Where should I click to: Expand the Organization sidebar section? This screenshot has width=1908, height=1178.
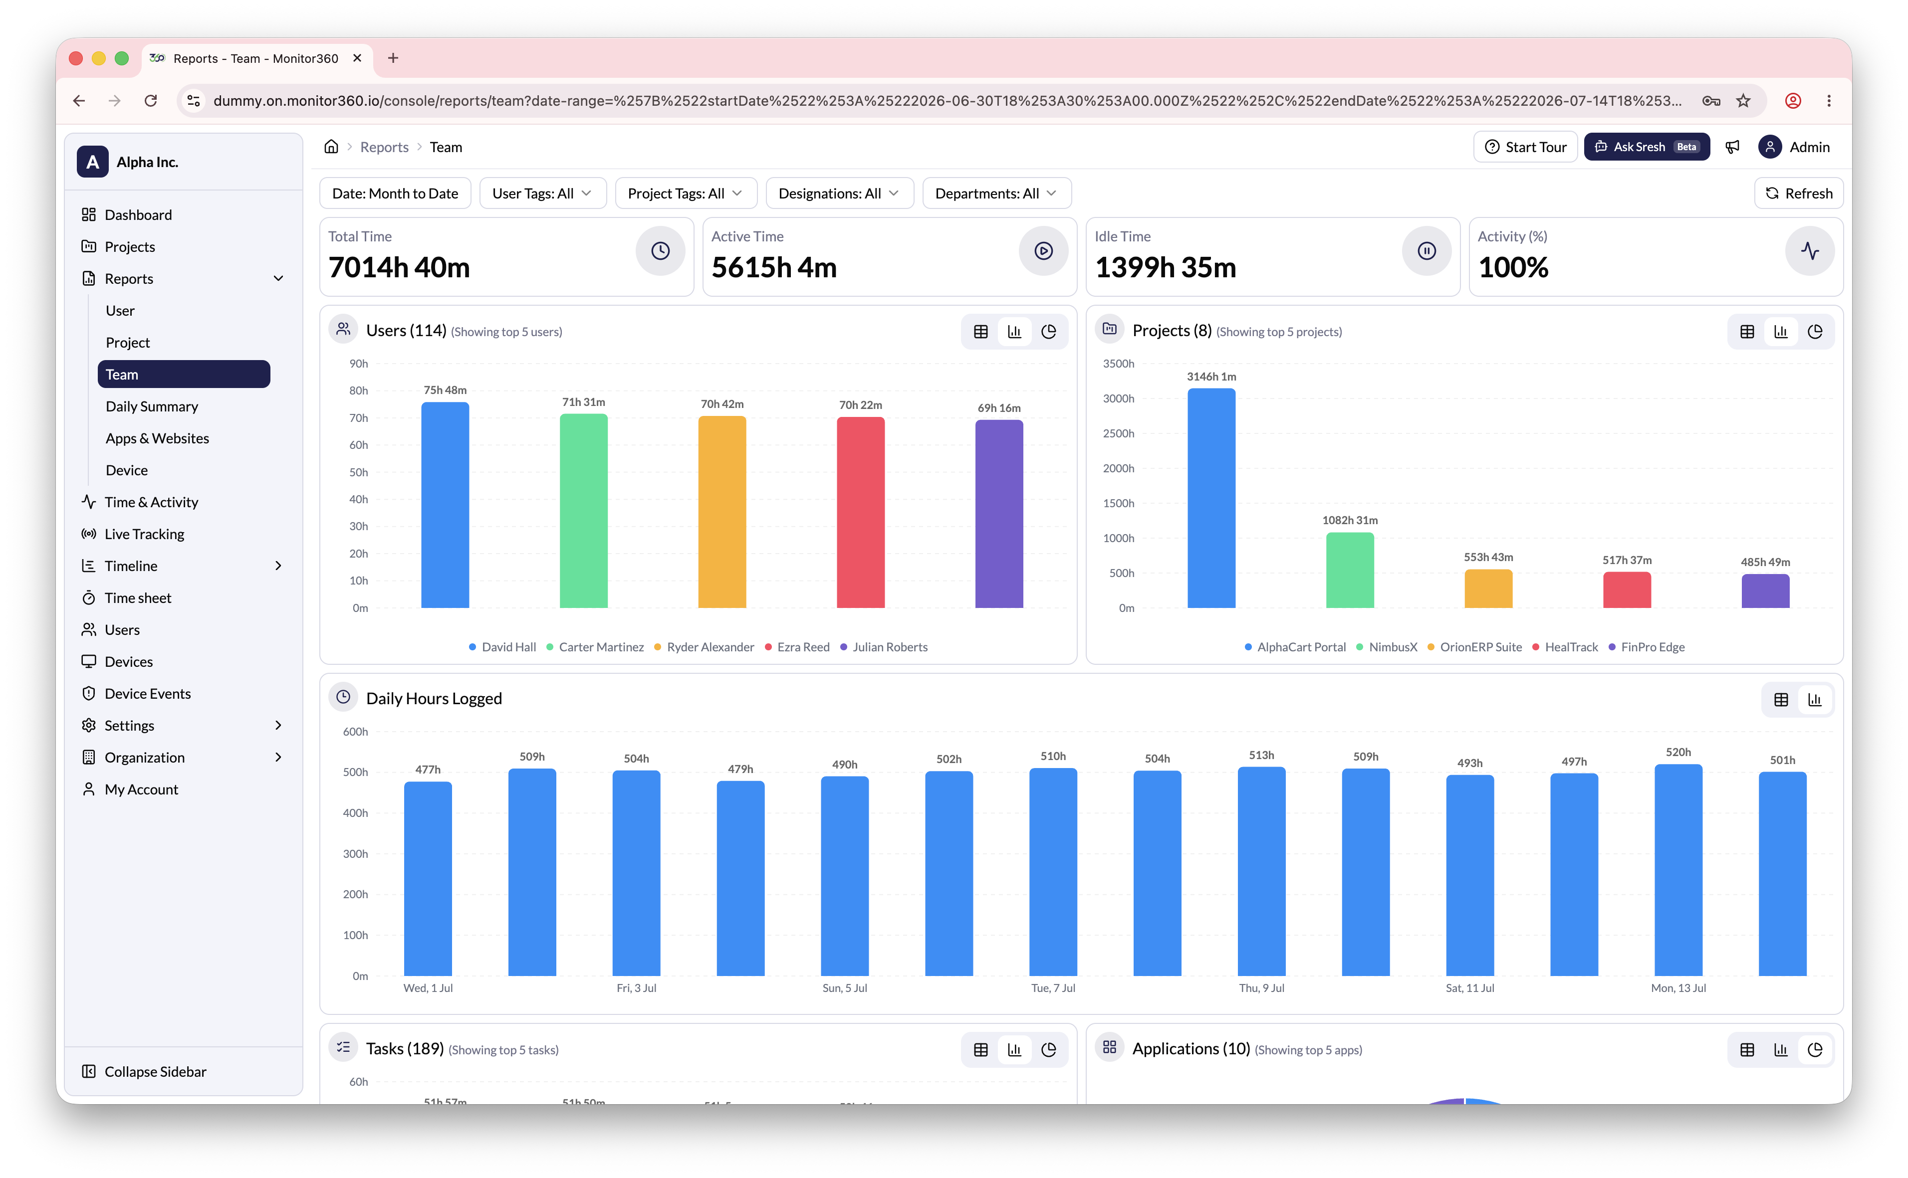tap(278, 757)
